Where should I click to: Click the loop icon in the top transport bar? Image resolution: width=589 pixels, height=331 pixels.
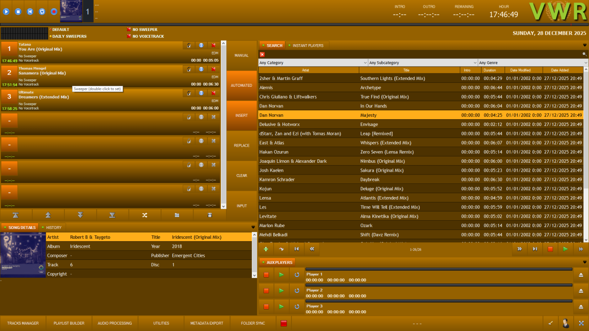[x=41, y=11]
